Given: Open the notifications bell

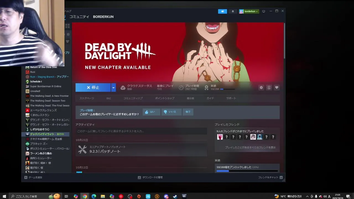Looking at the screenshot, I should (x=233, y=11).
